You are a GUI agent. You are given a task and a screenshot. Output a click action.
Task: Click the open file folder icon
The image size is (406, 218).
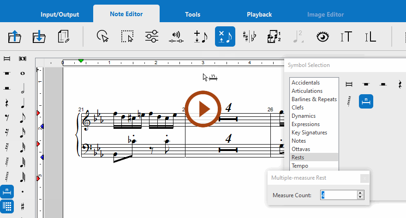click(x=14, y=36)
